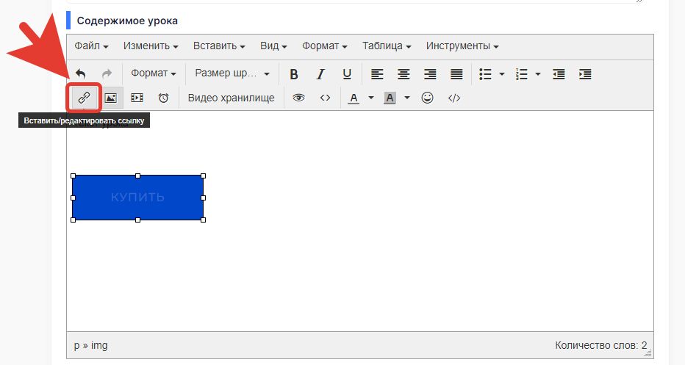Open the Инструменты menu

coord(462,46)
